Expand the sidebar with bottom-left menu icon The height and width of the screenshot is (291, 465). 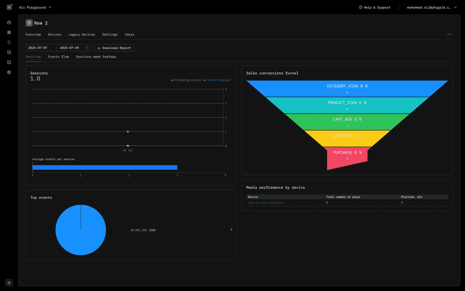coord(9,283)
